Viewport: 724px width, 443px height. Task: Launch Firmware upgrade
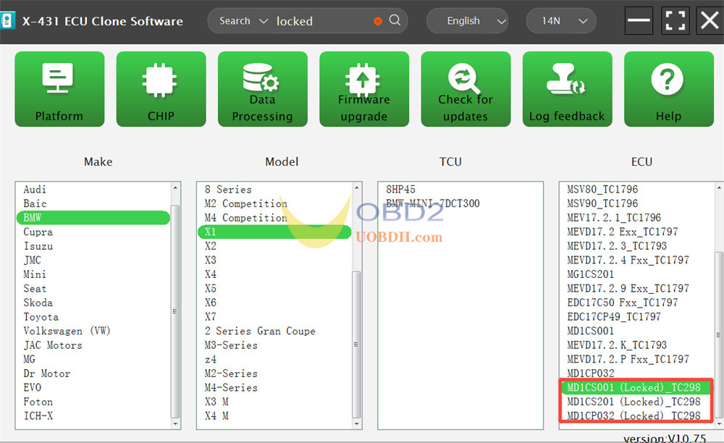(x=364, y=88)
